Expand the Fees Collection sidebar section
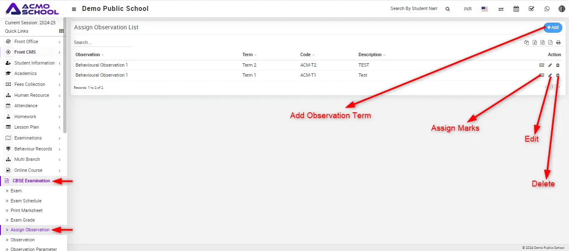Screen dimensions: 569x251 [x=30, y=84]
